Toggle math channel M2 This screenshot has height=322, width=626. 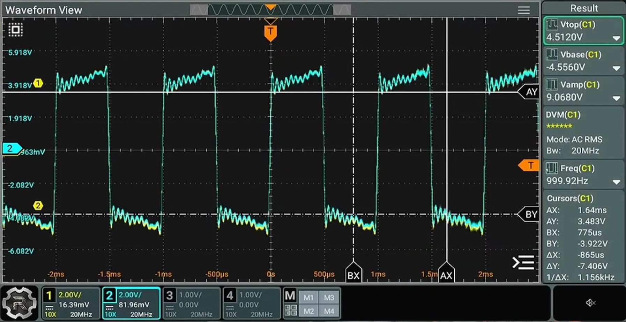308,311
